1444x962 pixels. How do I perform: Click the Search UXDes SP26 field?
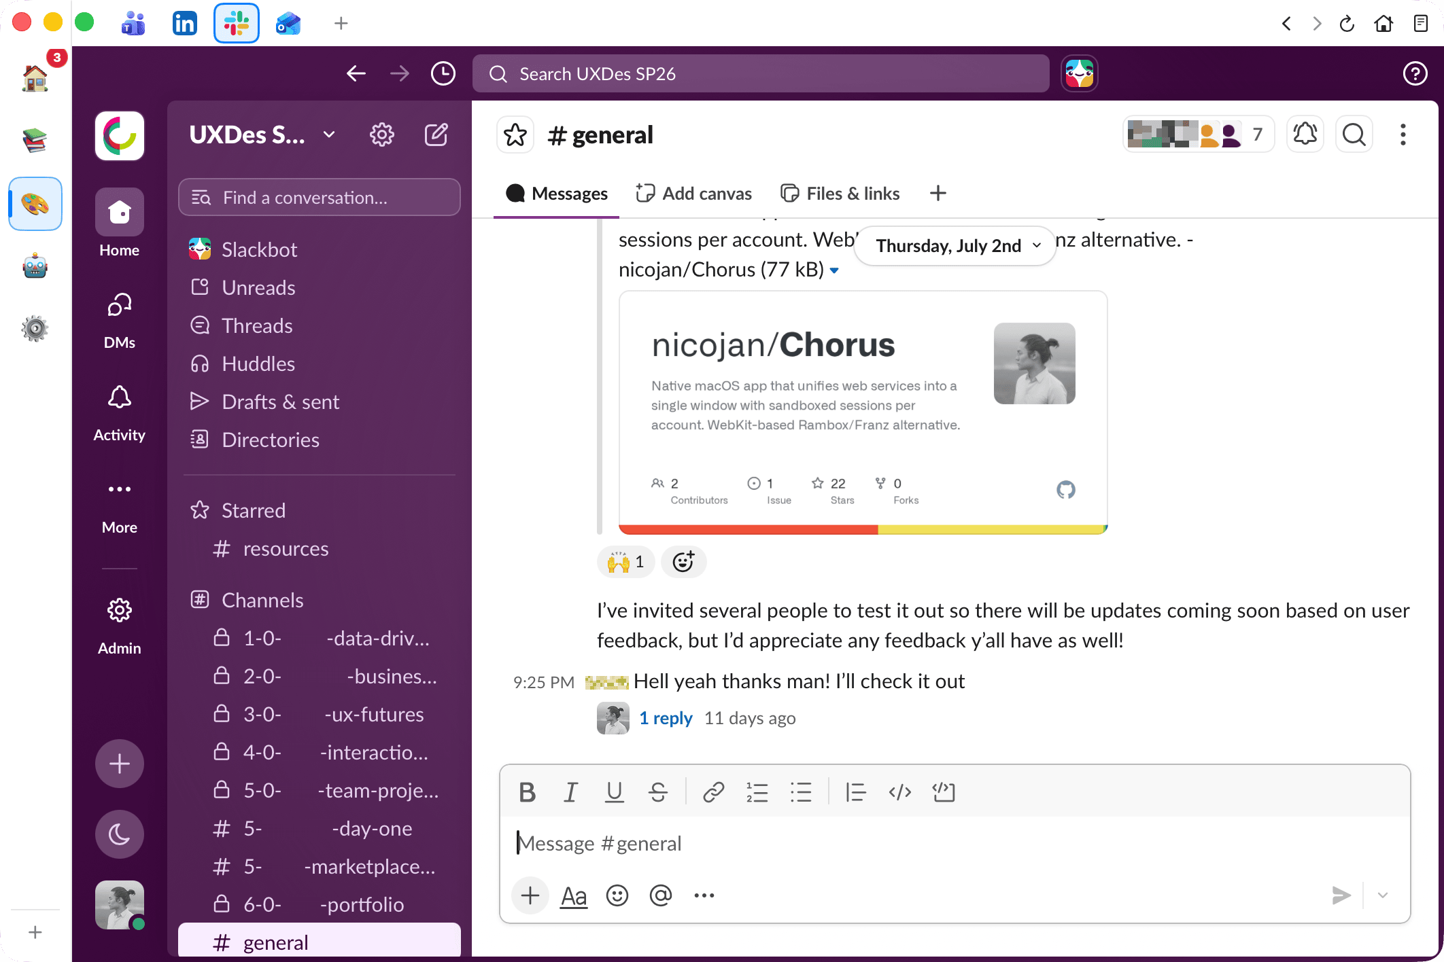tap(761, 73)
